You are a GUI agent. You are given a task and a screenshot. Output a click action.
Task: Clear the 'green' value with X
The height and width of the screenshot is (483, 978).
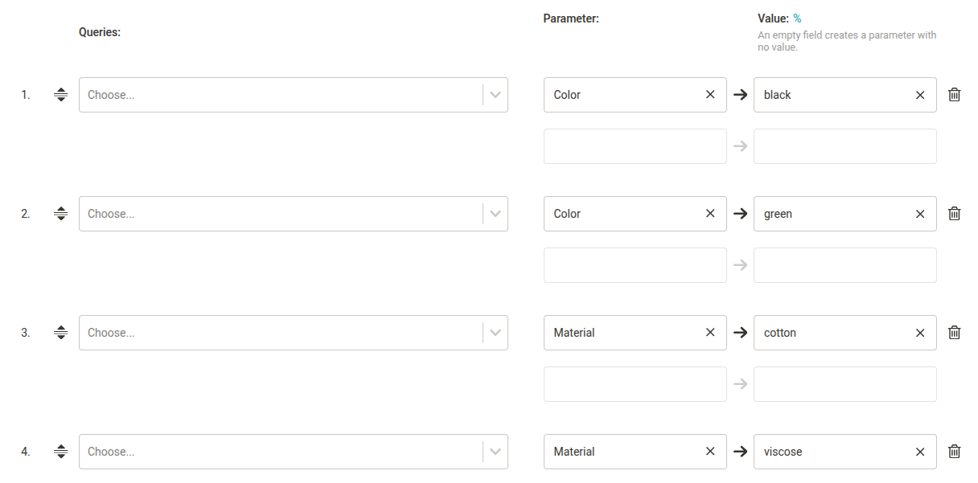click(920, 214)
